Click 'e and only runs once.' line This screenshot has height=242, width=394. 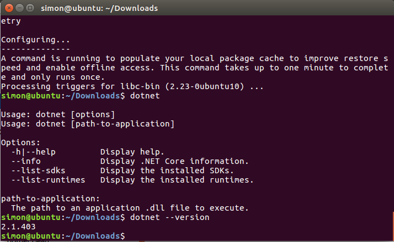point(53,77)
